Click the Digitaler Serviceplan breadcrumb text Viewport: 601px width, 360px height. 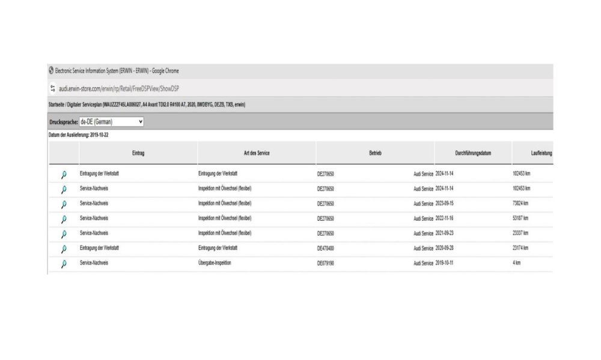tap(84, 104)
